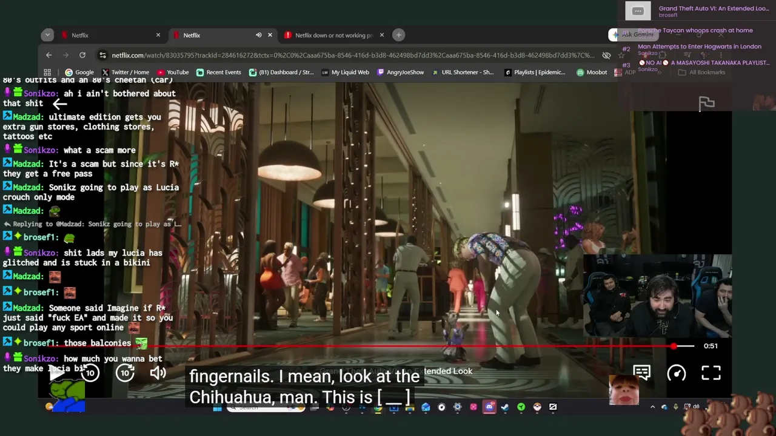Open the YouTube bookmark
The height and width of the screenshot is (436, 776).
click(x=172, y=72)
